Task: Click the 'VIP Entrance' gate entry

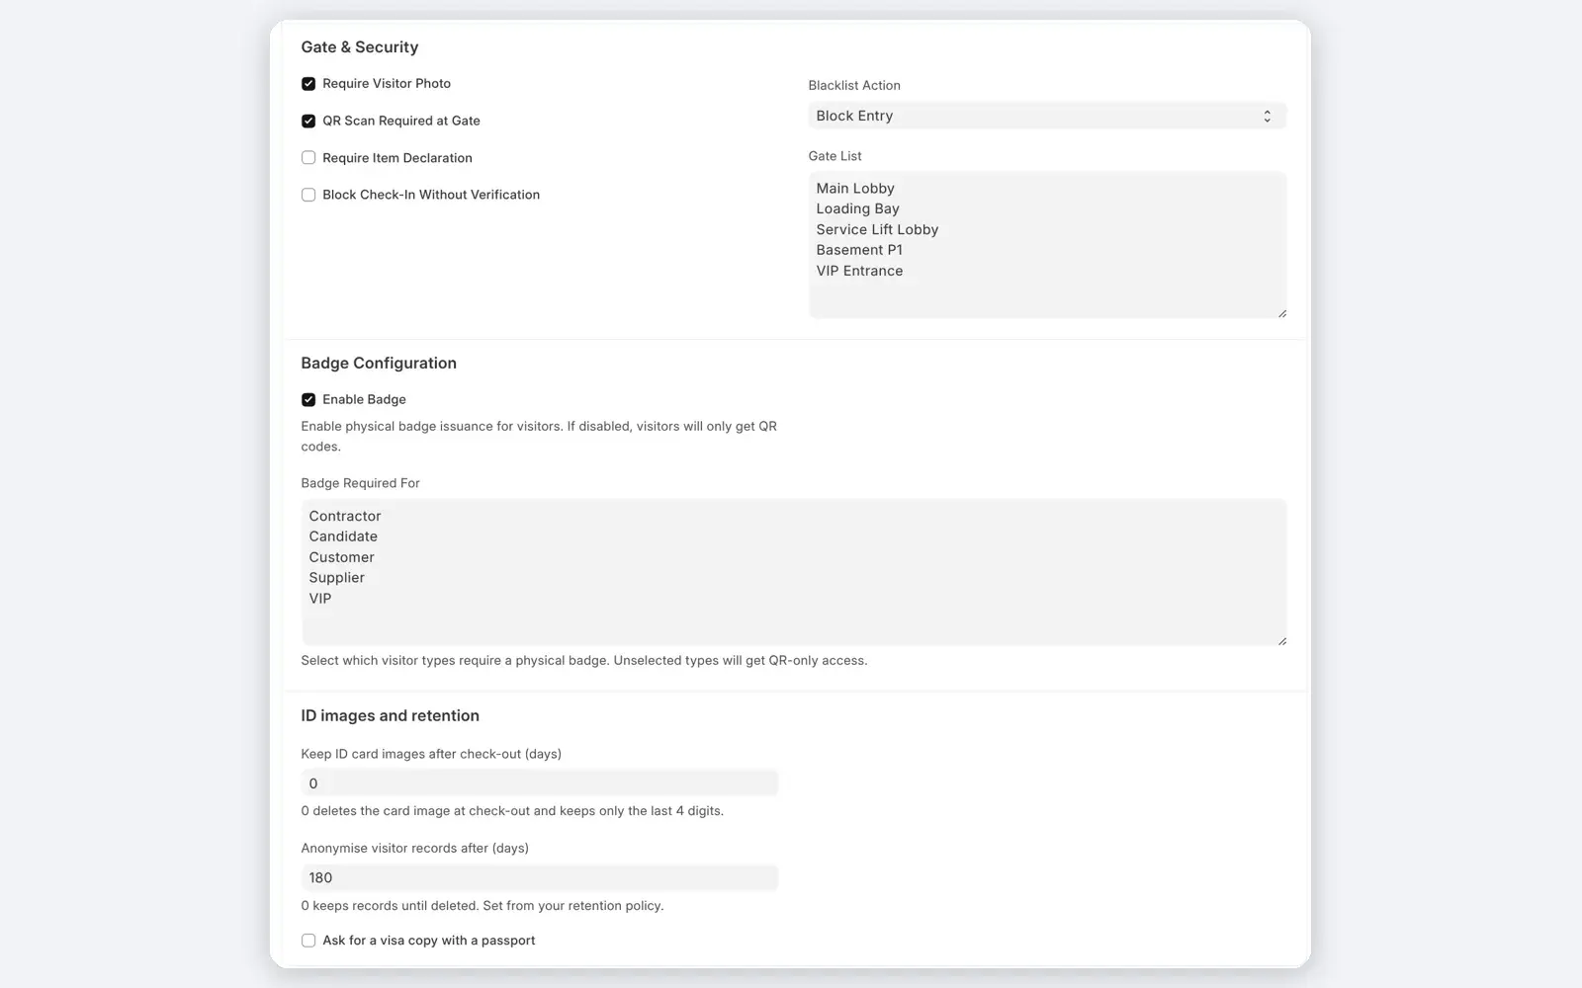Action: [x=859, y=271]
